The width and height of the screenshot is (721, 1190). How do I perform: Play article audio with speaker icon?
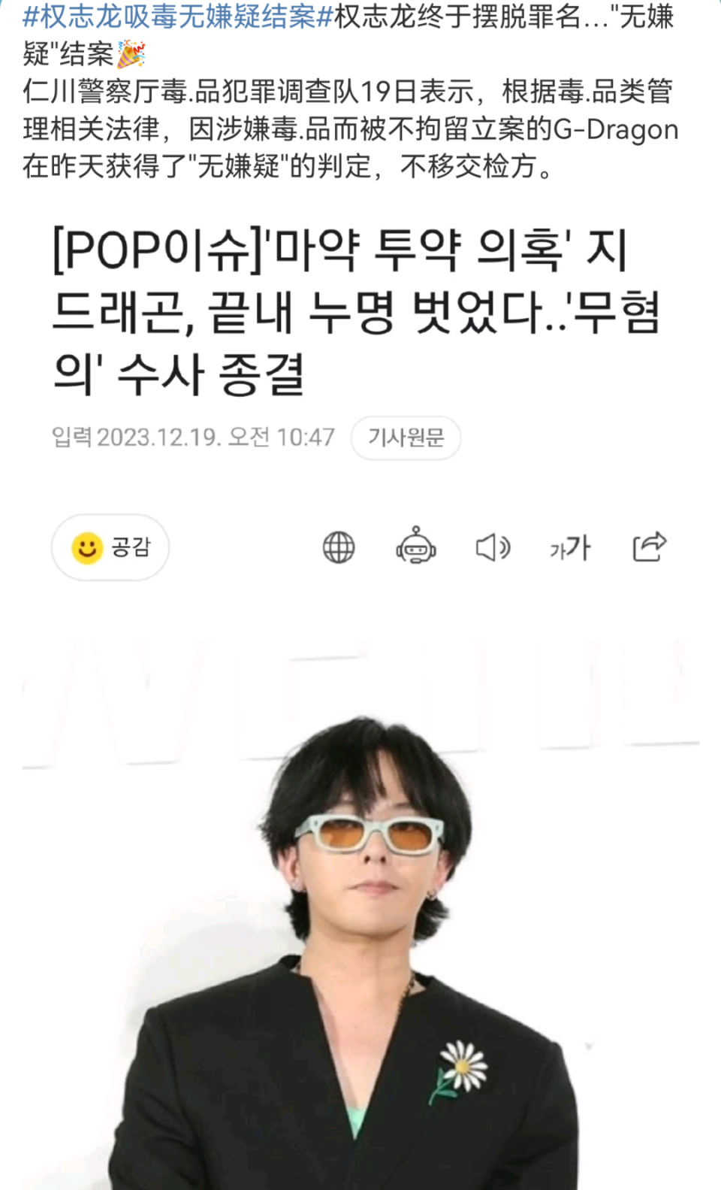(x=493, y=547)
